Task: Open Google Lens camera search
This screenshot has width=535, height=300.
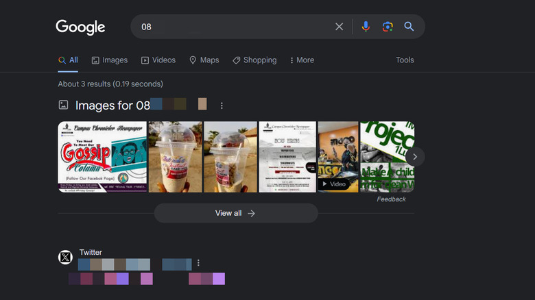Action: click(388, 27)
